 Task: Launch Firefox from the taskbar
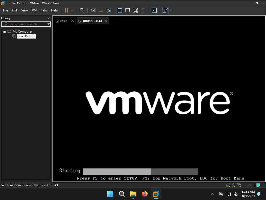(145, 194)
